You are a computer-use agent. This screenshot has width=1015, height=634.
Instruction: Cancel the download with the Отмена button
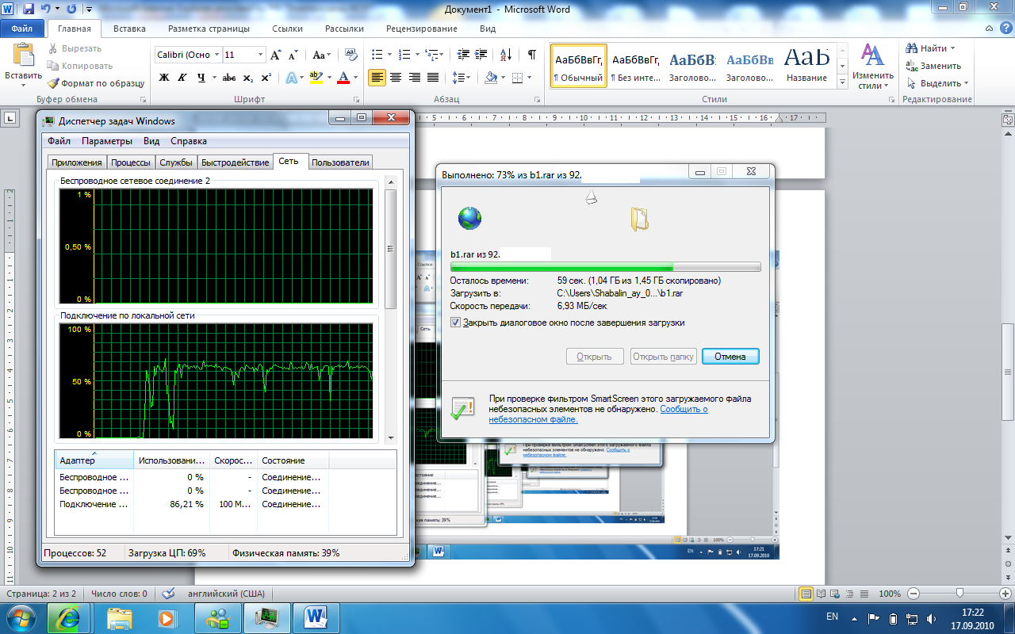[730, 357]
